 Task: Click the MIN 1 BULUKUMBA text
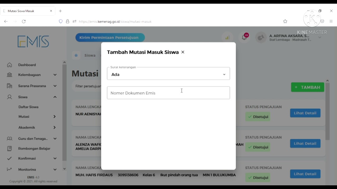pos(219,175)
